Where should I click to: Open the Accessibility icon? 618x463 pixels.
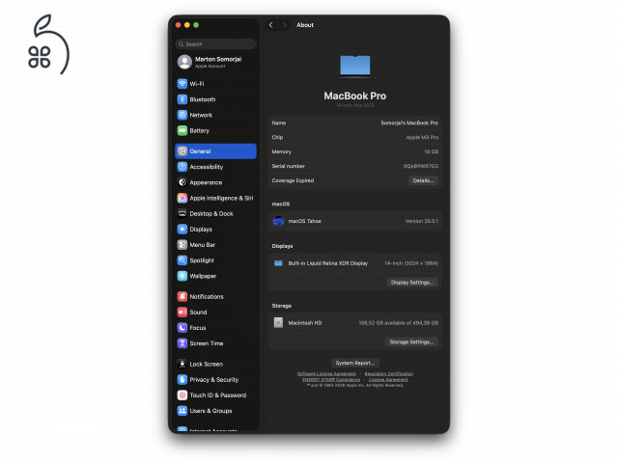click(x=183, y=167)
